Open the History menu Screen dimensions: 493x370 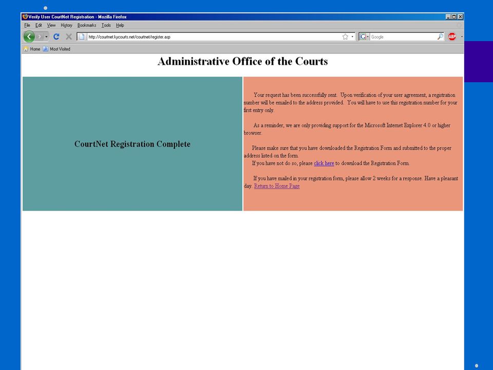66,25
